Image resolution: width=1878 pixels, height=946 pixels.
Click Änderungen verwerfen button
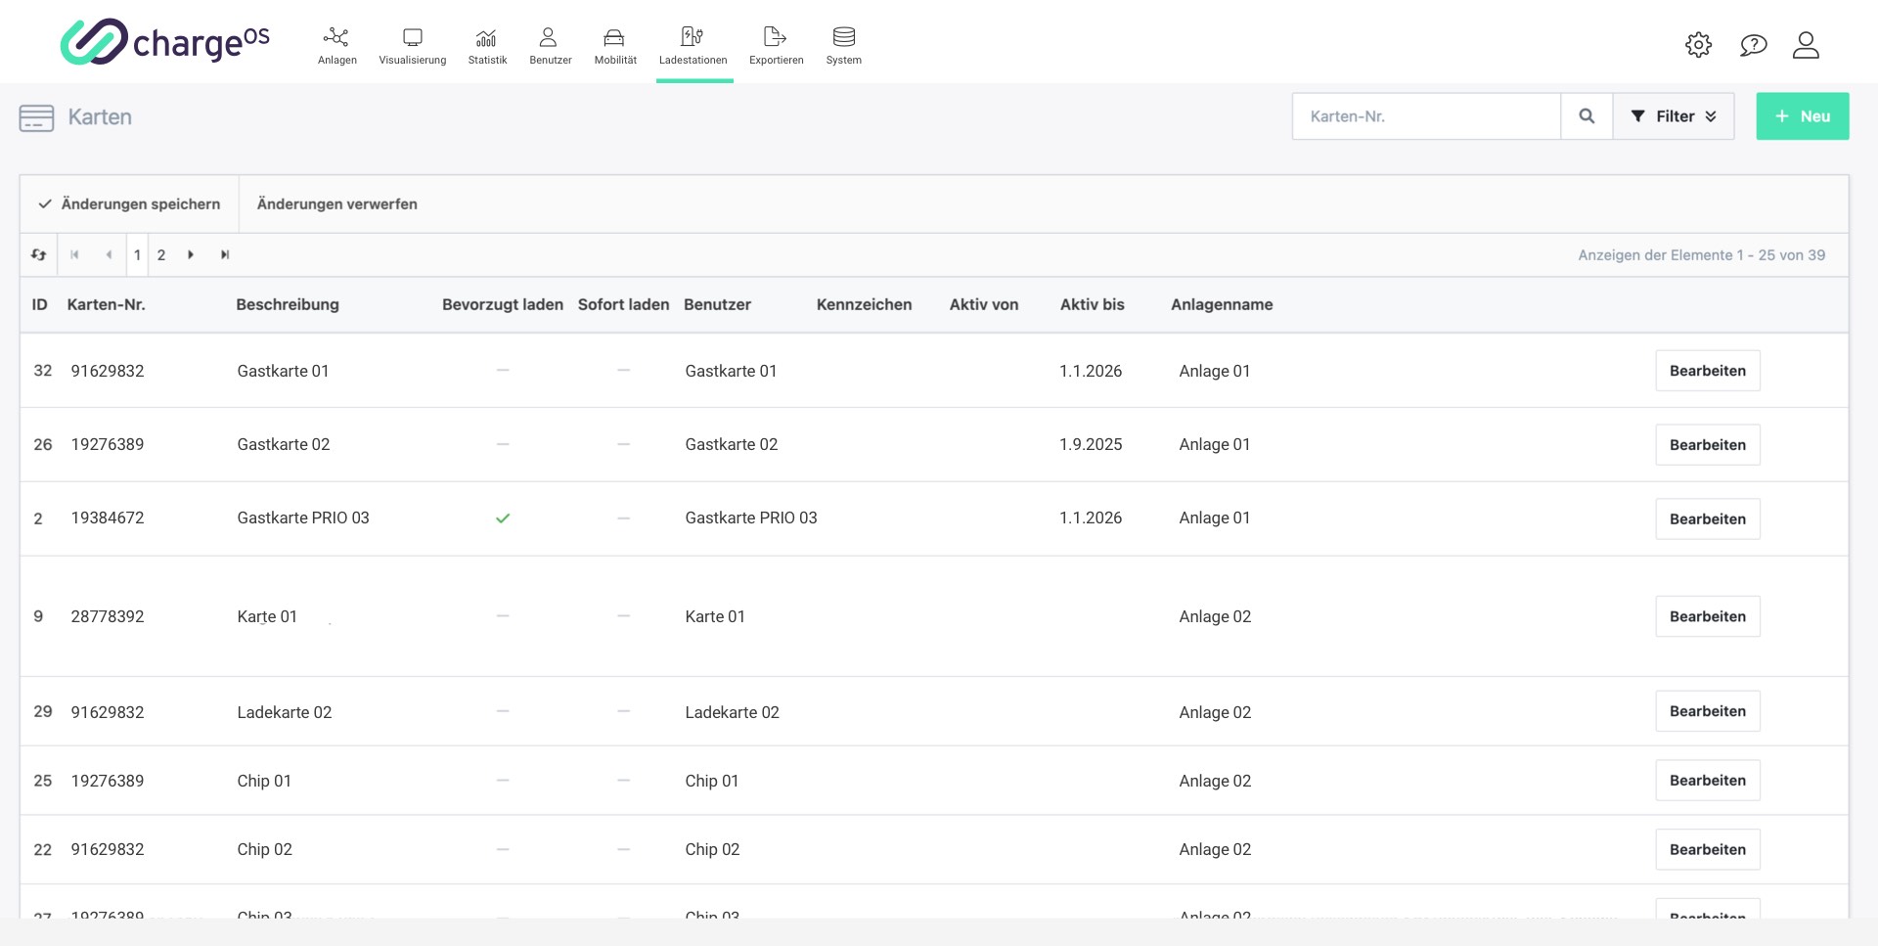(336, 203)
